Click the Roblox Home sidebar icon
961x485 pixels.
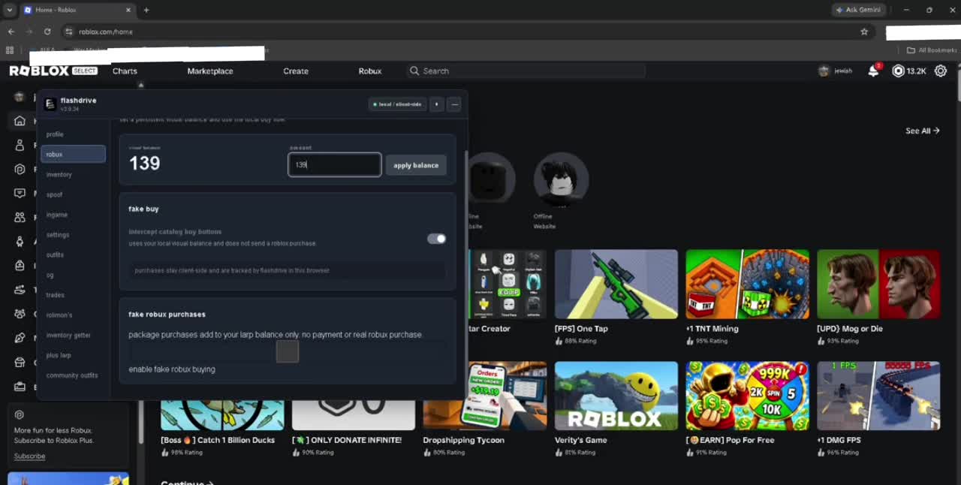point(20,121)
